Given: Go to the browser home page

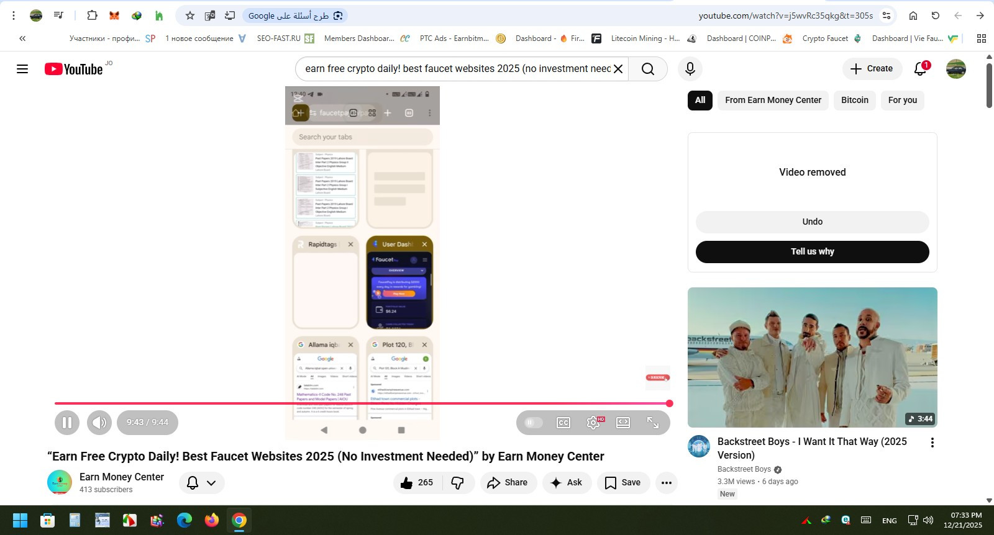Looking at the screenshot, I should click(913, 16).
